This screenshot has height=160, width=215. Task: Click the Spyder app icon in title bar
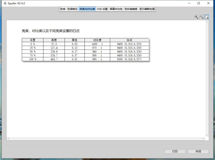pos(5,3)
